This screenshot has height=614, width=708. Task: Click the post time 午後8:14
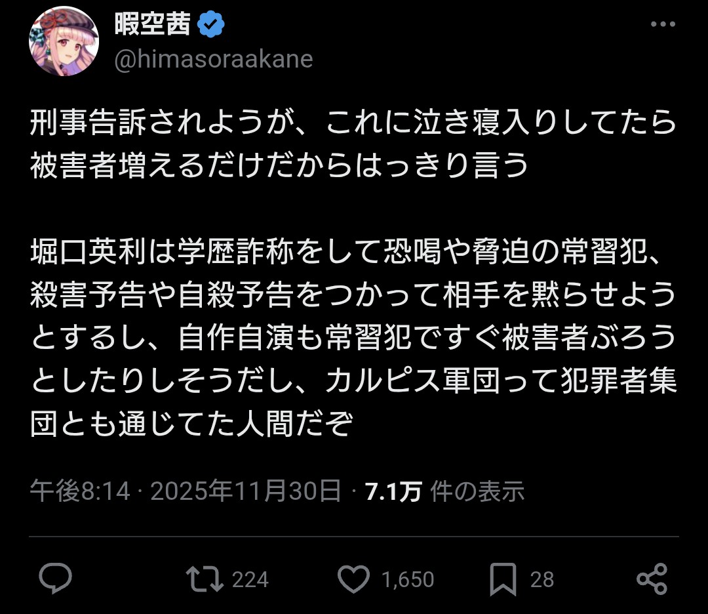point(80,491)
